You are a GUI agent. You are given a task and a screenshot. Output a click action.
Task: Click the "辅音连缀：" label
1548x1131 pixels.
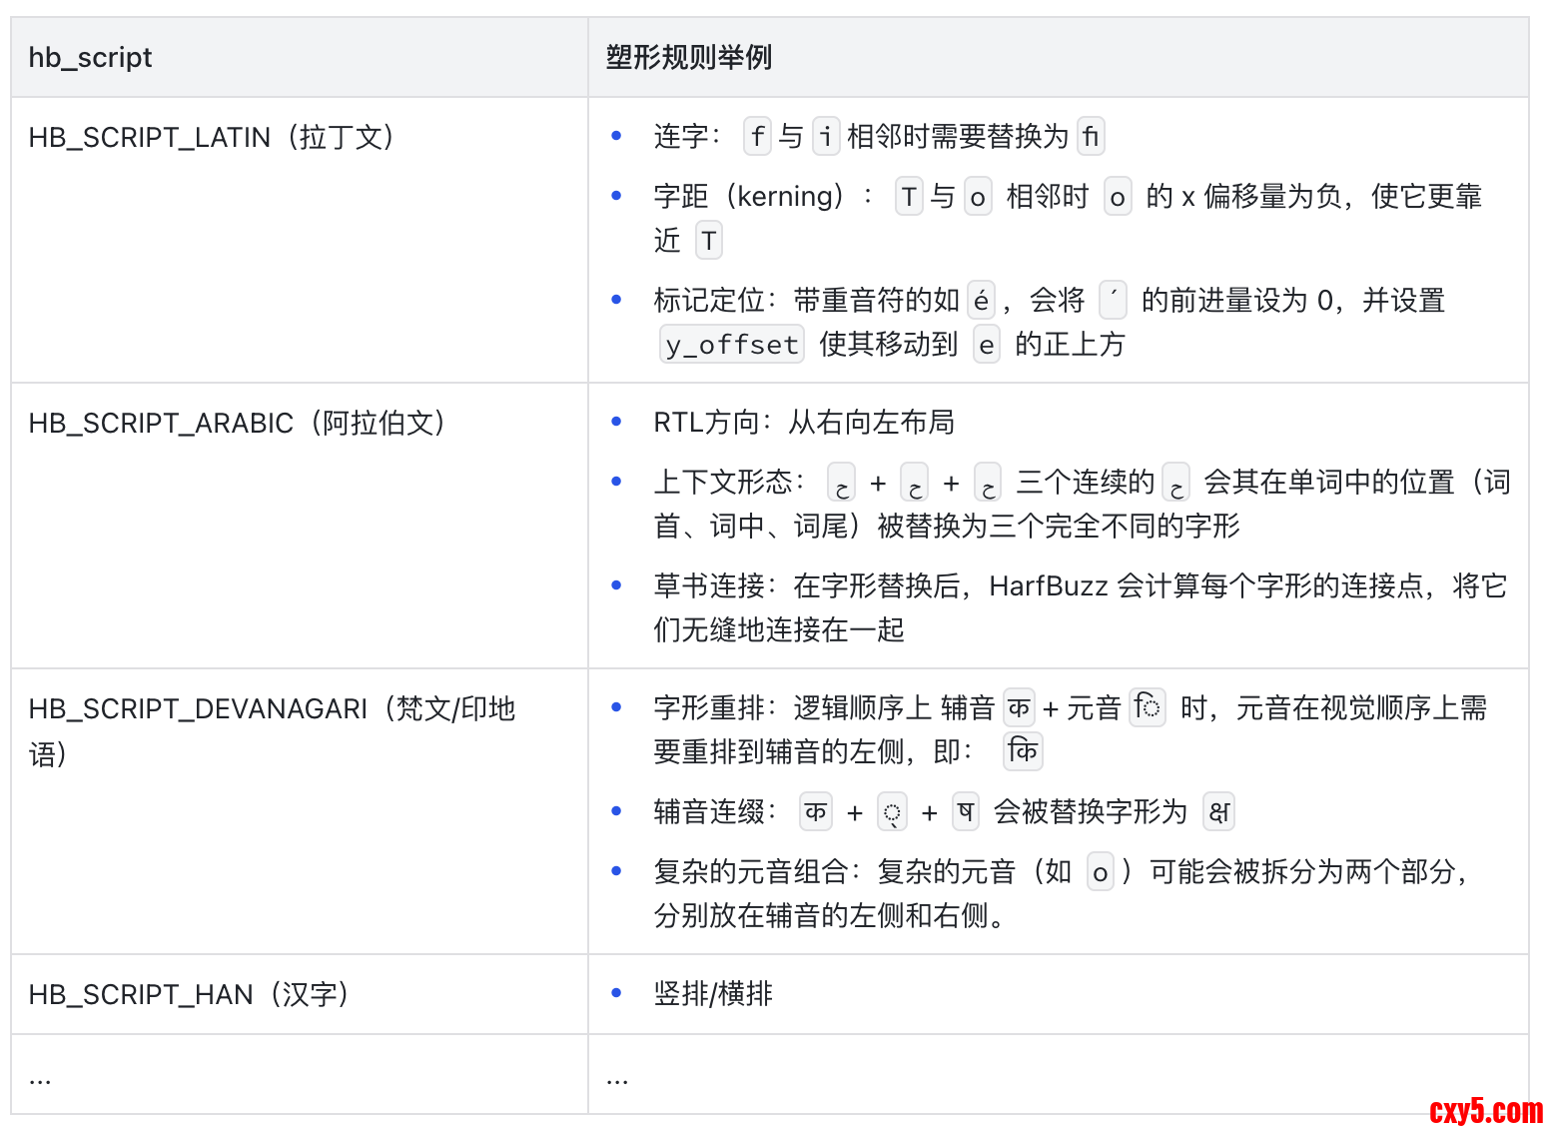(716, 811)
